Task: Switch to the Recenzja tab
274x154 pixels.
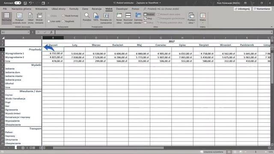Action: 97,9
